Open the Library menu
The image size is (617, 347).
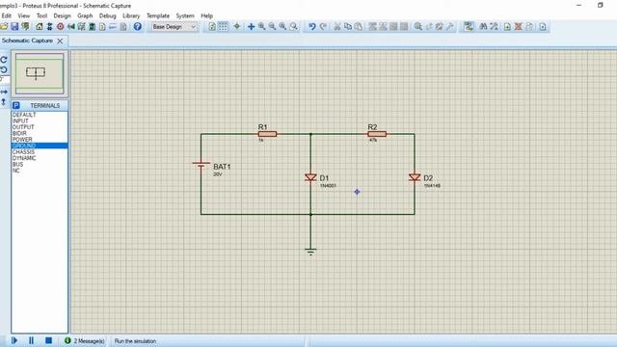tap(131, 15)
